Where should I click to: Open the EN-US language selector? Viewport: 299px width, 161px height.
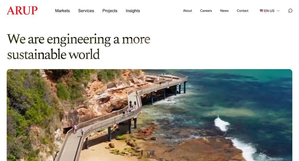pyautogui.click(x=270, y=11)
